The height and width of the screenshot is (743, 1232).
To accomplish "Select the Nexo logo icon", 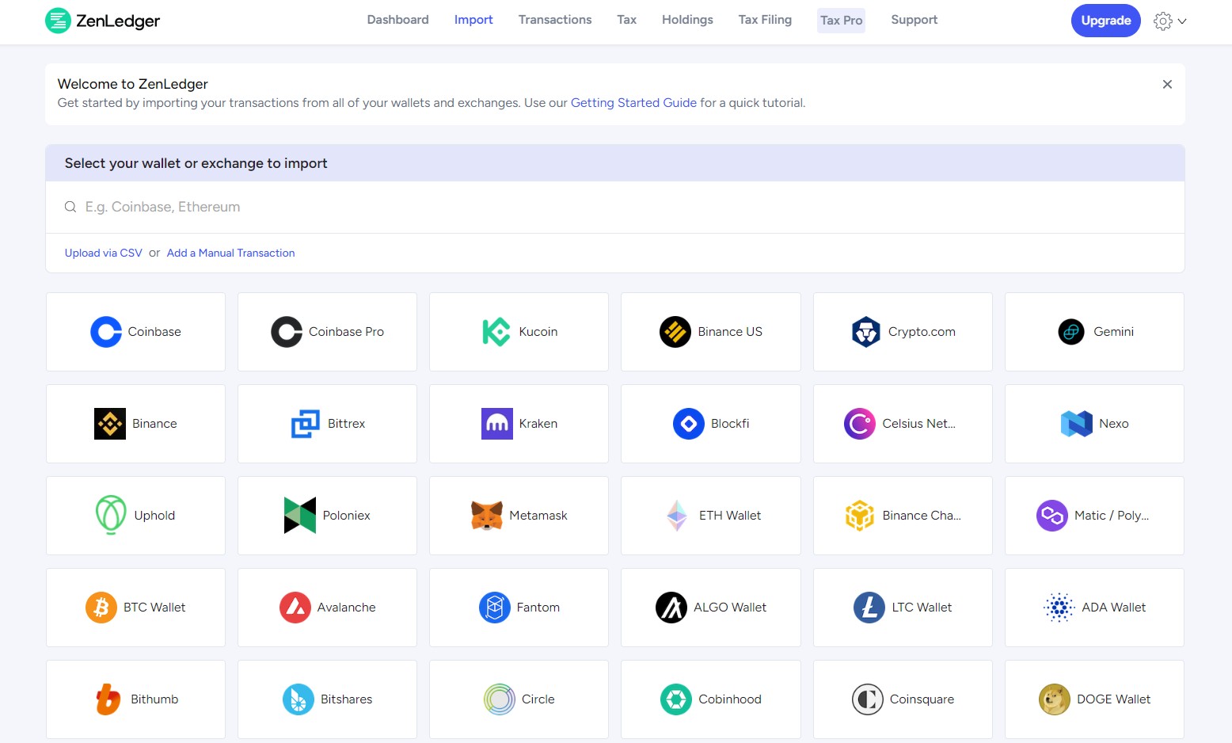I will coord(1077,424).
